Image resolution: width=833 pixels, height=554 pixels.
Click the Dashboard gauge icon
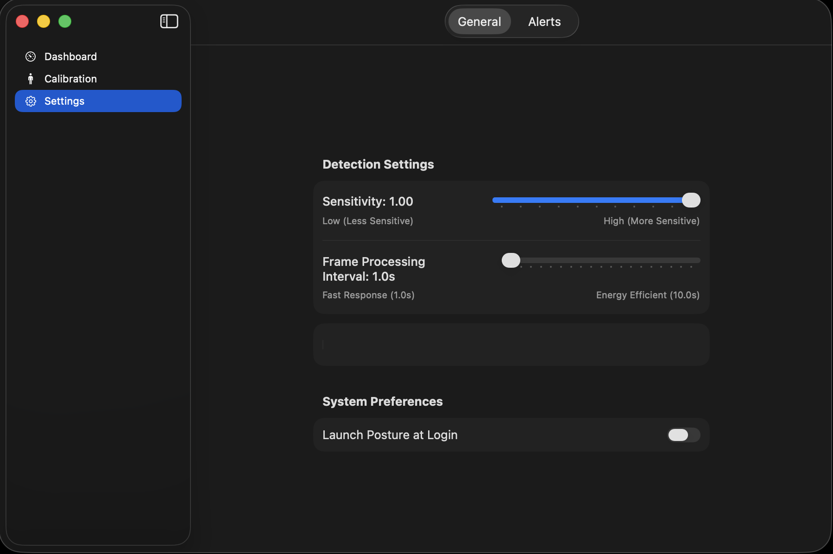[x=31, y=57]
